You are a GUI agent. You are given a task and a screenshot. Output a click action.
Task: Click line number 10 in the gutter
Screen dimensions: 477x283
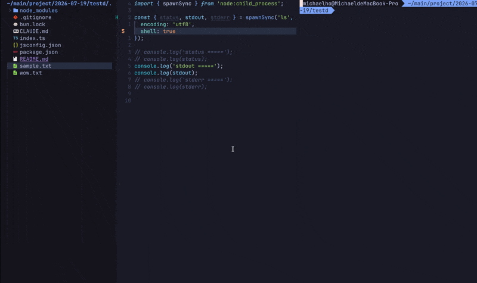128,101
